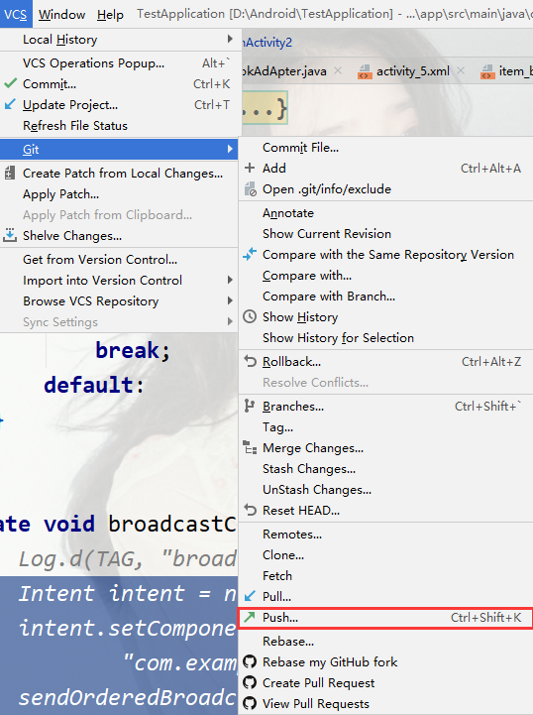Open the VCS menu in menu bar
The height and width of the screenshot is (715, 533).
16,15
